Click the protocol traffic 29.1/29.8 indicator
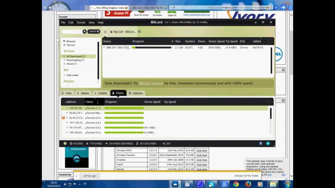This screenshot has height=188, width=335. [146, 143]
